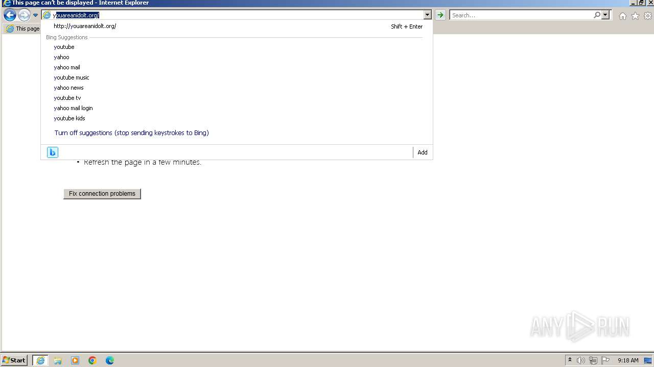
Task: Pick the 'youtube tv' suggestion
Action: [237, 98]
